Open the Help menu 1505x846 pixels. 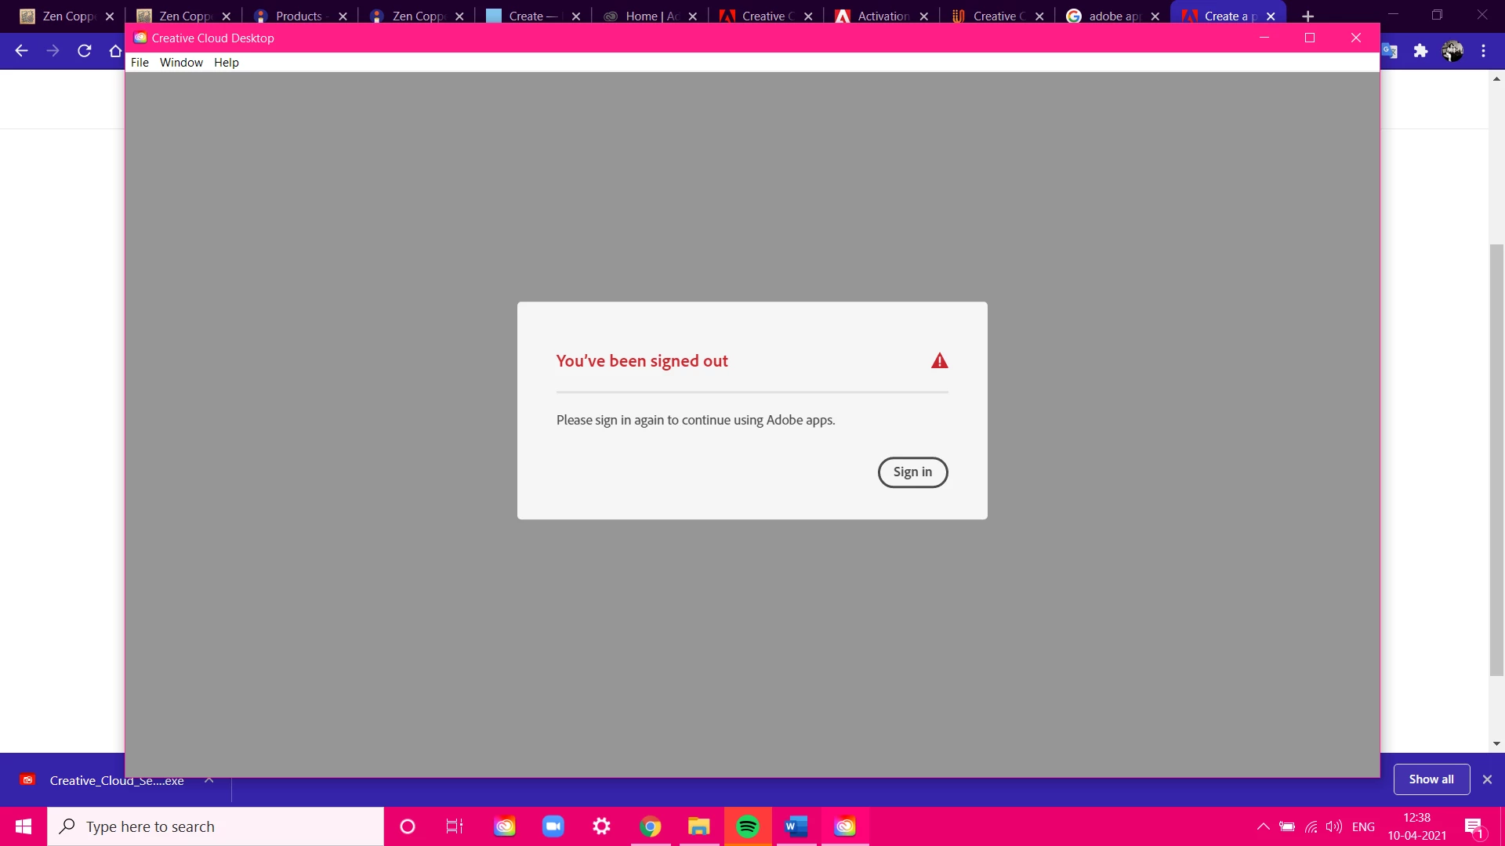click(x=226, y=63)
